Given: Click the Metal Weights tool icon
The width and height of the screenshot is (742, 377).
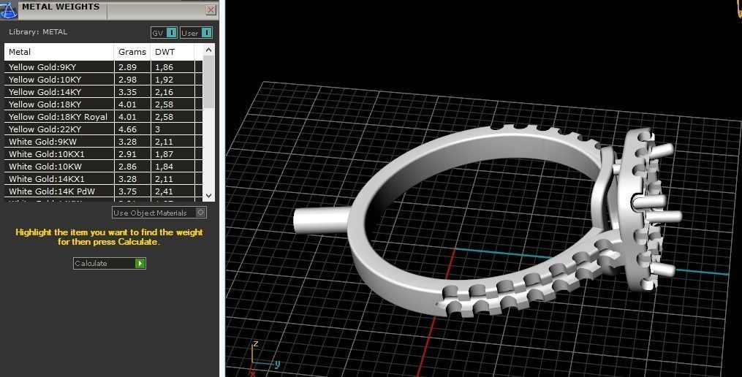Looking at the screenshot, I should pyautogui.click(x=9, y=9).
